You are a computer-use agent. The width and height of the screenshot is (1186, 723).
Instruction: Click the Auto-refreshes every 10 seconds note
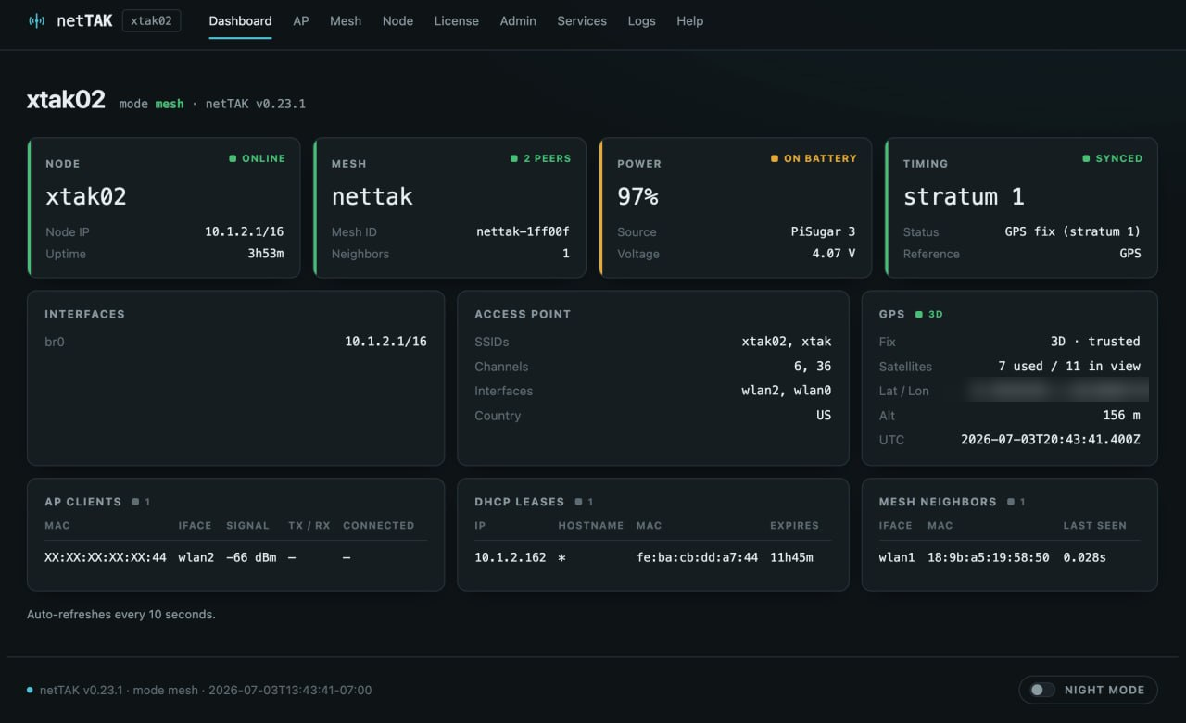tap(121, 614)
